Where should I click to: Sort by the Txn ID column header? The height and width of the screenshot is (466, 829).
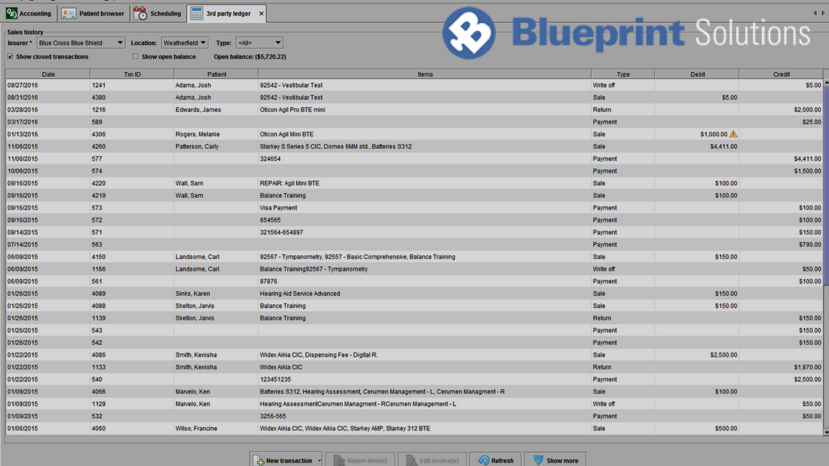(132, 74)
